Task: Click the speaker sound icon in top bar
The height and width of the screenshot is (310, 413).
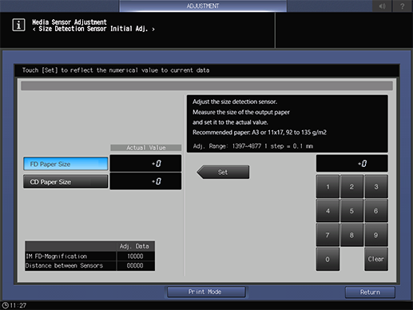Action: (383, 6)
